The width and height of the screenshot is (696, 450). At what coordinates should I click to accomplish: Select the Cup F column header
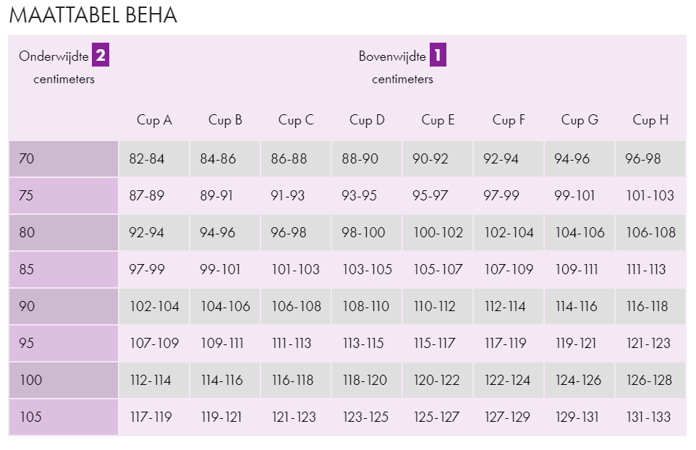(x=509, y=120)
